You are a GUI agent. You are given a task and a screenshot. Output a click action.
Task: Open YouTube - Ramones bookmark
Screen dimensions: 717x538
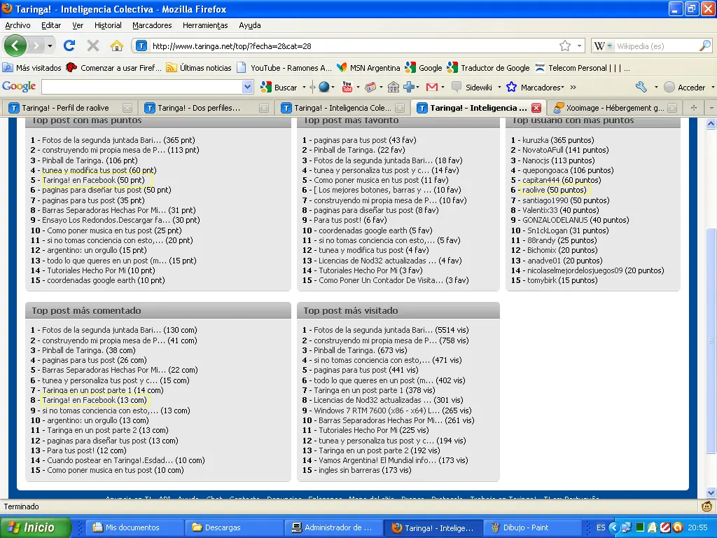pos(284,68)
